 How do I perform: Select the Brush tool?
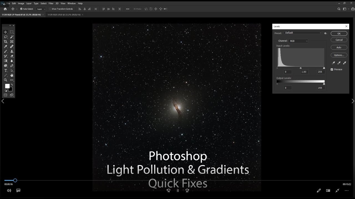click(6, 51)
